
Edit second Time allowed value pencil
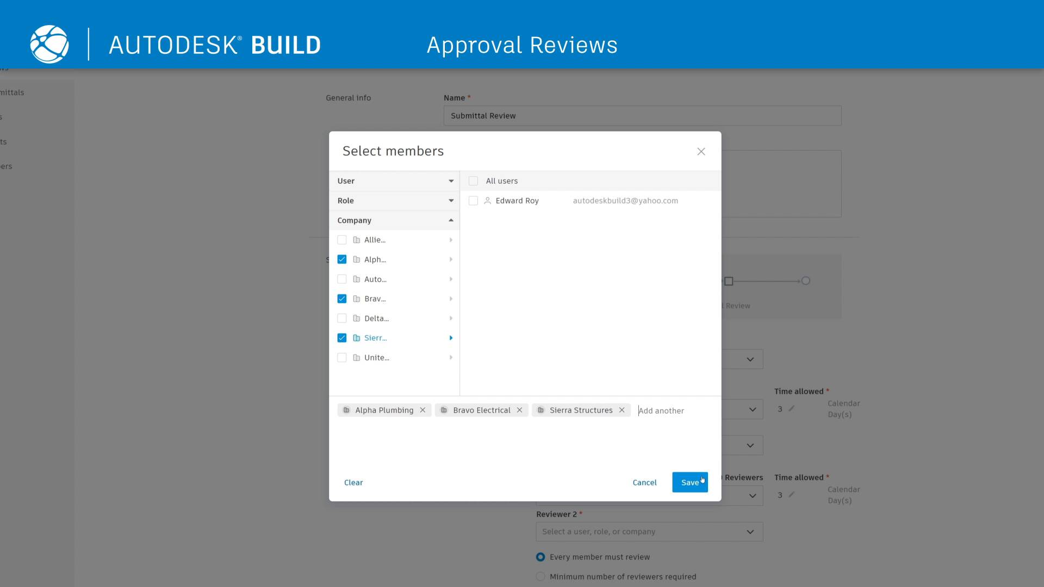click(792, 495)
